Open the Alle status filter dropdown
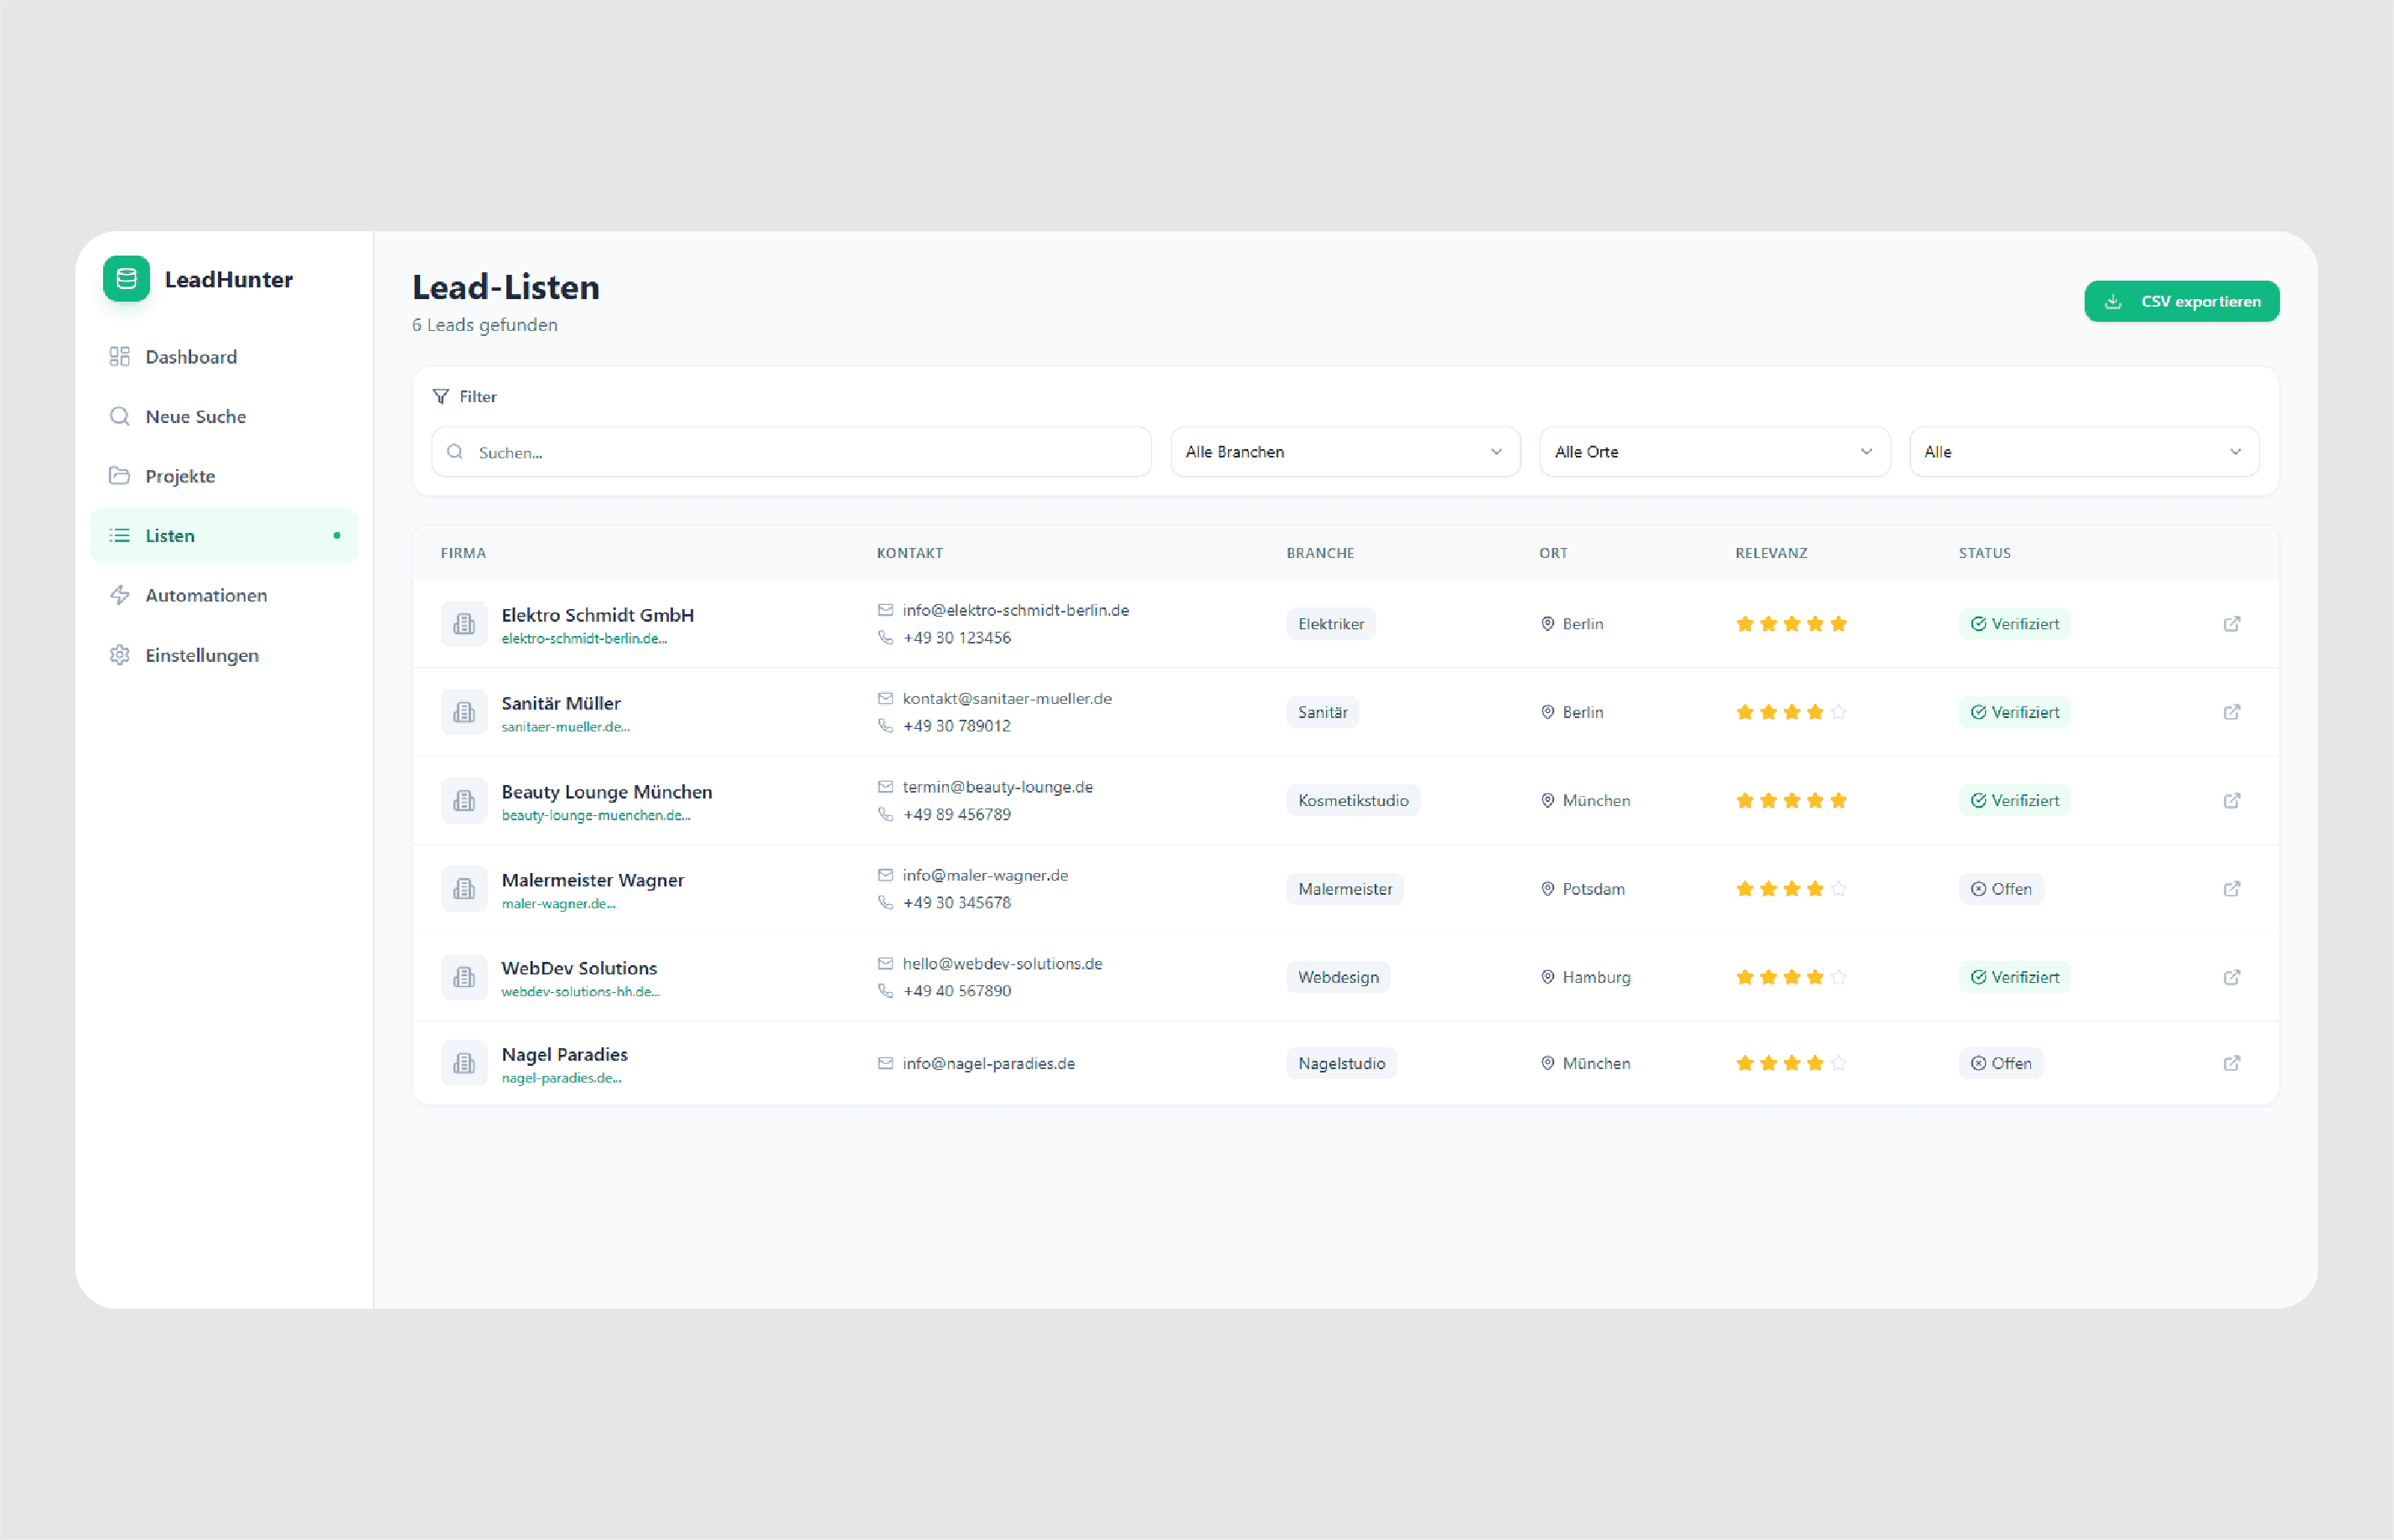The width and height of the screenshot is (2394, 1540). tap(2083, 452)
